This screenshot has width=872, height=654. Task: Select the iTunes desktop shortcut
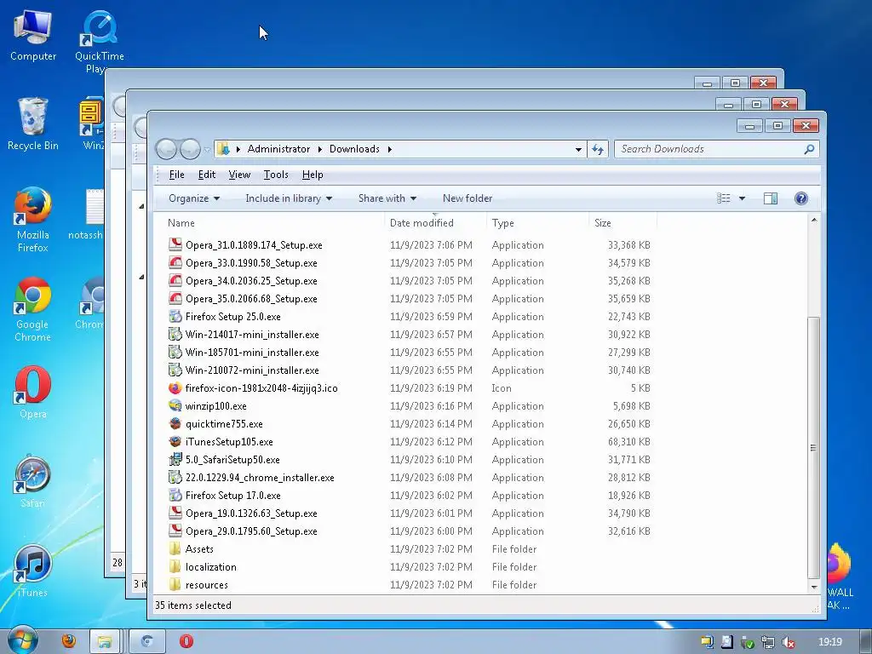[x=33, y=571]
